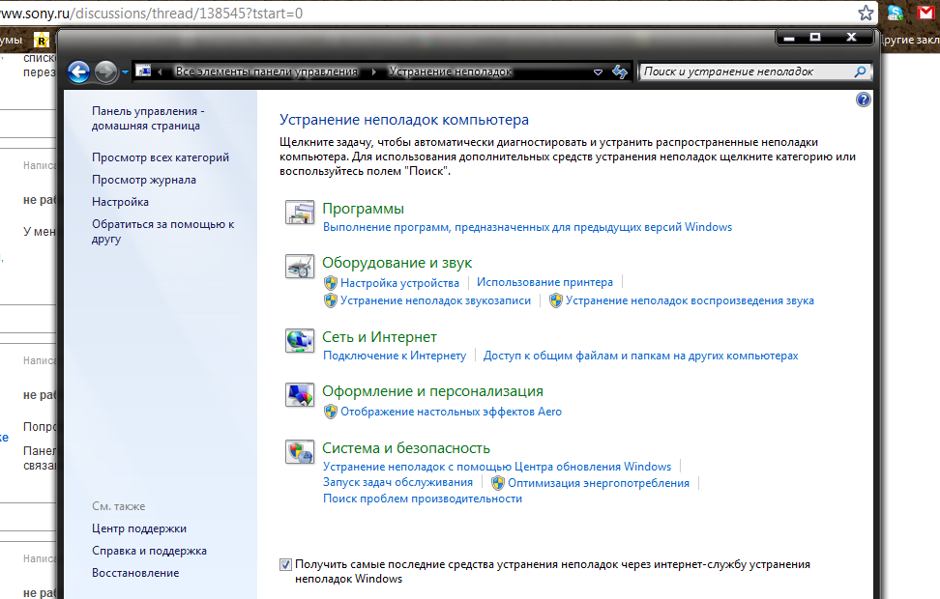The image size is (940, 599).
Task: Click the Network and Internet category icon
Action: coord(300,341)
